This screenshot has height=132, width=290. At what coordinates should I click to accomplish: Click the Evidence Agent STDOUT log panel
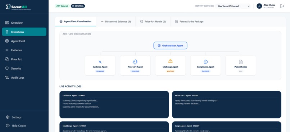tap(114, 104)
